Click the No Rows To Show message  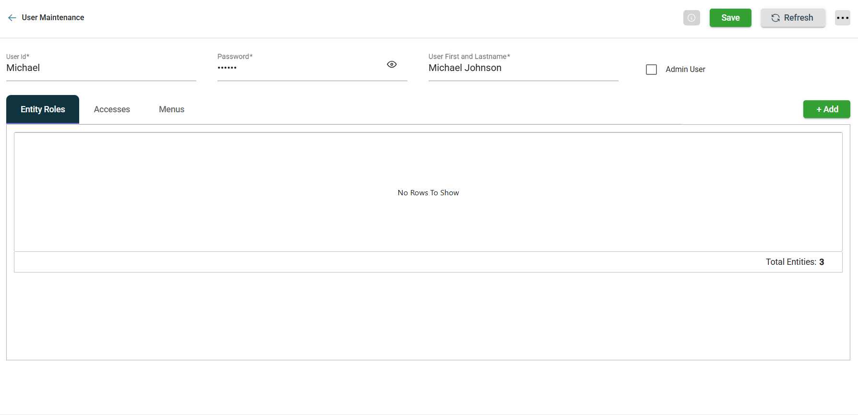pos(428,193)
